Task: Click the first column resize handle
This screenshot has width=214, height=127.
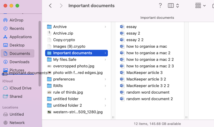Action: click(113, 117)
